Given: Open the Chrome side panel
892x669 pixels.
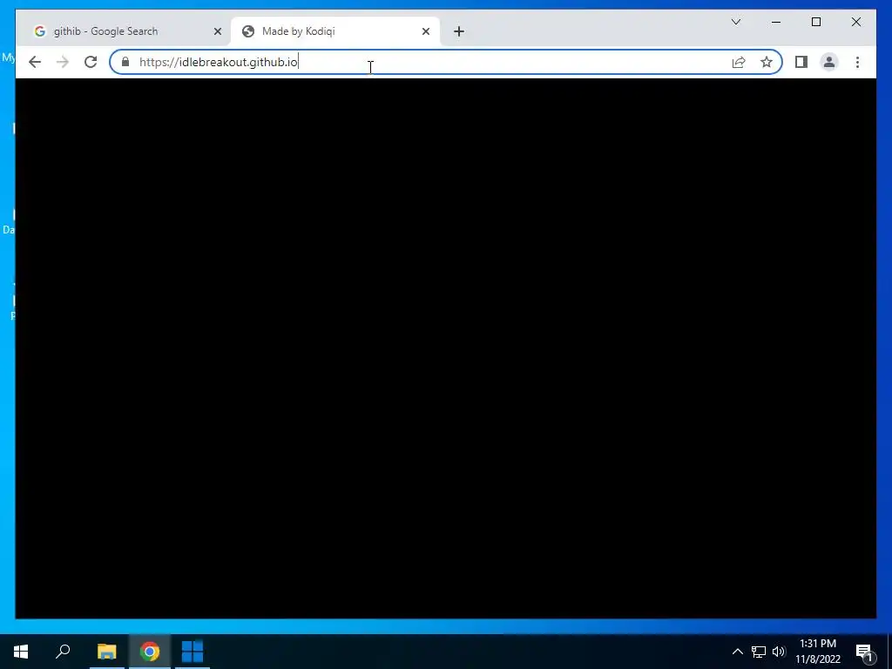Looking at the screenshot, I should coord(801,62).
